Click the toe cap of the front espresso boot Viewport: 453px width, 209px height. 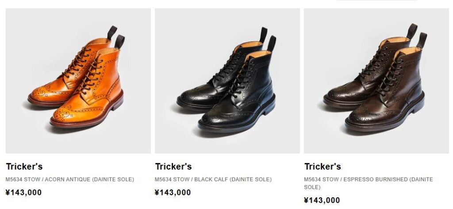[x=361, y=115]
